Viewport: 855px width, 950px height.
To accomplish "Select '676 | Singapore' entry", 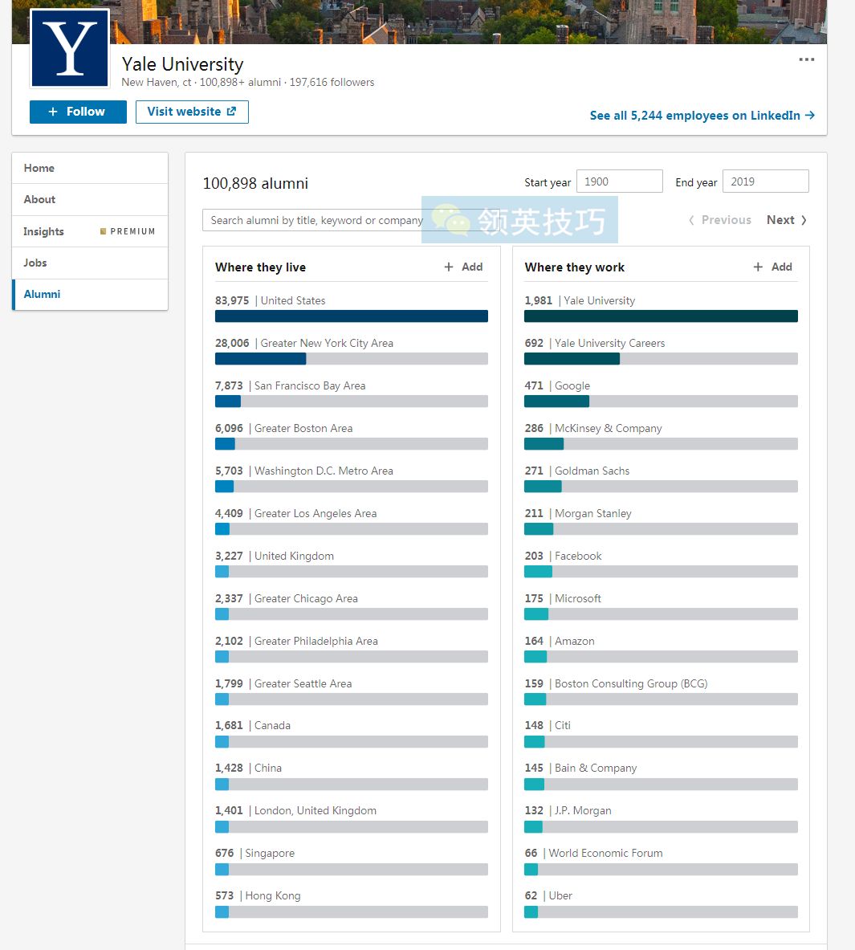I will pyautogui.click(x=351, y=861).
